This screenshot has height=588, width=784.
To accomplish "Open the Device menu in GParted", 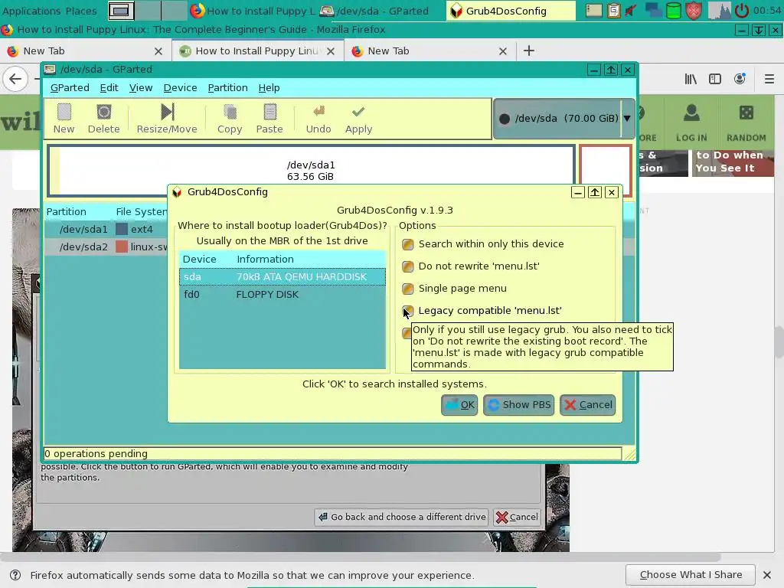I will click(x=180, y=88).
